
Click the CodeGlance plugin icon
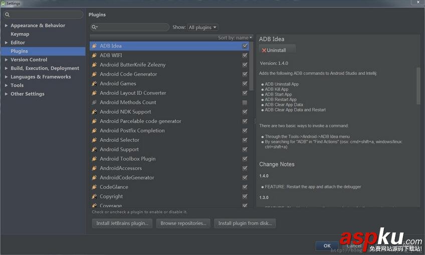94,187
